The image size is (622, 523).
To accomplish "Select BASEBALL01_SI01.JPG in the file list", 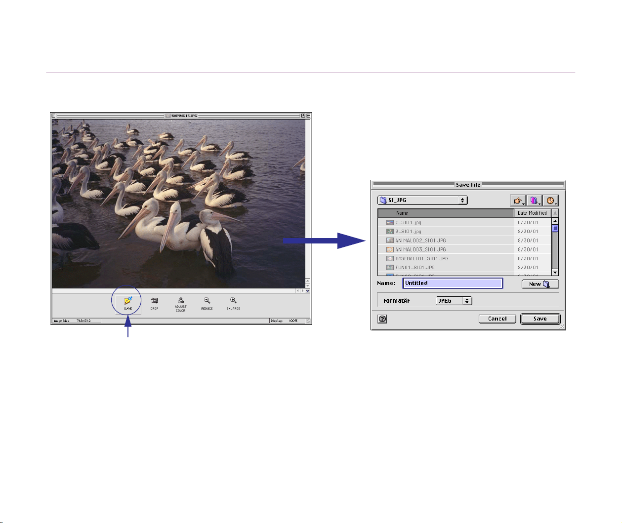I will pyautogui.click(x=464, y=258).
